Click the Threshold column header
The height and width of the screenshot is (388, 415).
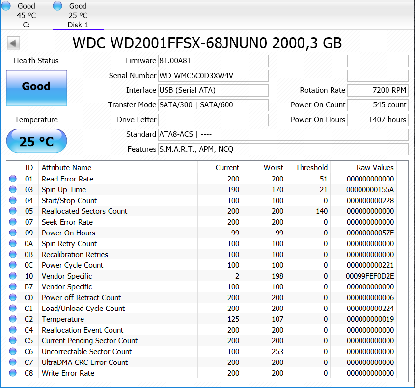point(308,168)
